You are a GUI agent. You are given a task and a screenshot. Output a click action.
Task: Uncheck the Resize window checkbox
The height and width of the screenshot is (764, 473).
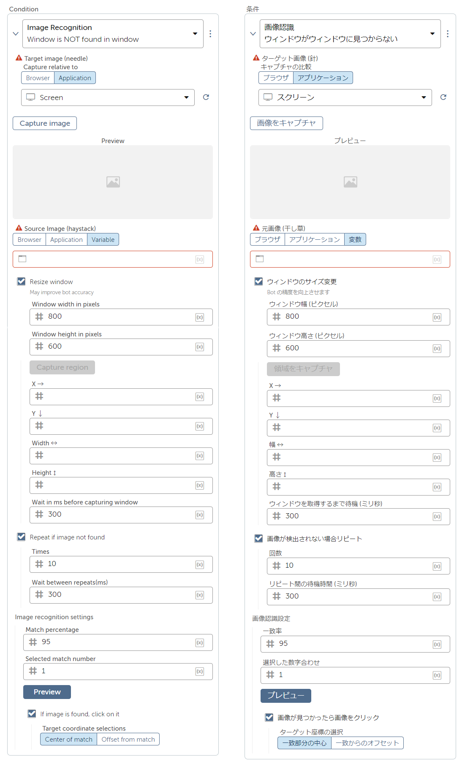(21, 282)
